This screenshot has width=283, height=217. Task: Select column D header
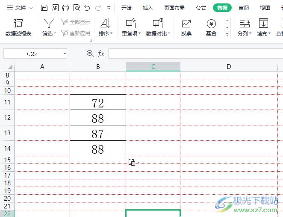point(229,67)
